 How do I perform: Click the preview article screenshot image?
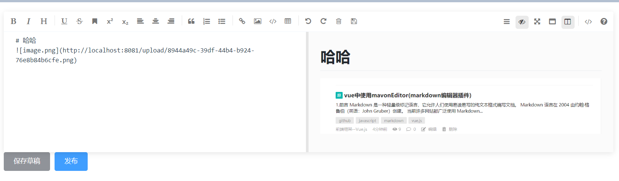point(460,106)
